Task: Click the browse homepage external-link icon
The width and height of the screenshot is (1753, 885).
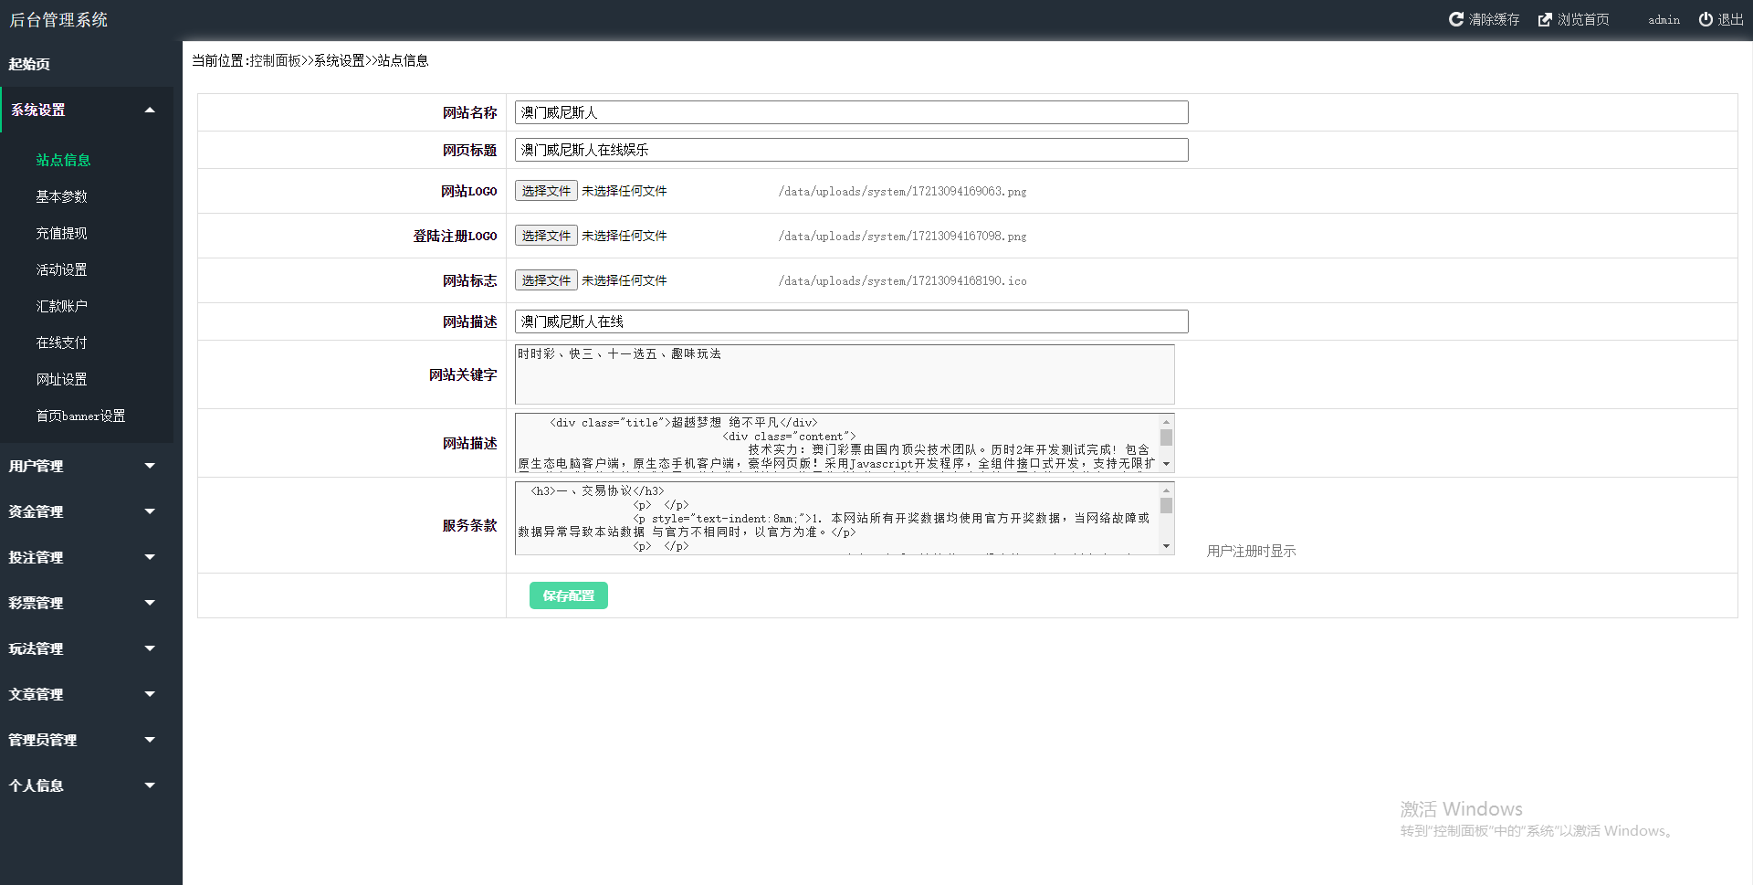Action: [x=1545, y=19]
